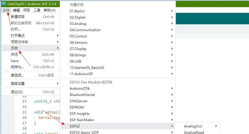Open ESP32 Async UDP examples
249x134 pixels.
(118, 132)
